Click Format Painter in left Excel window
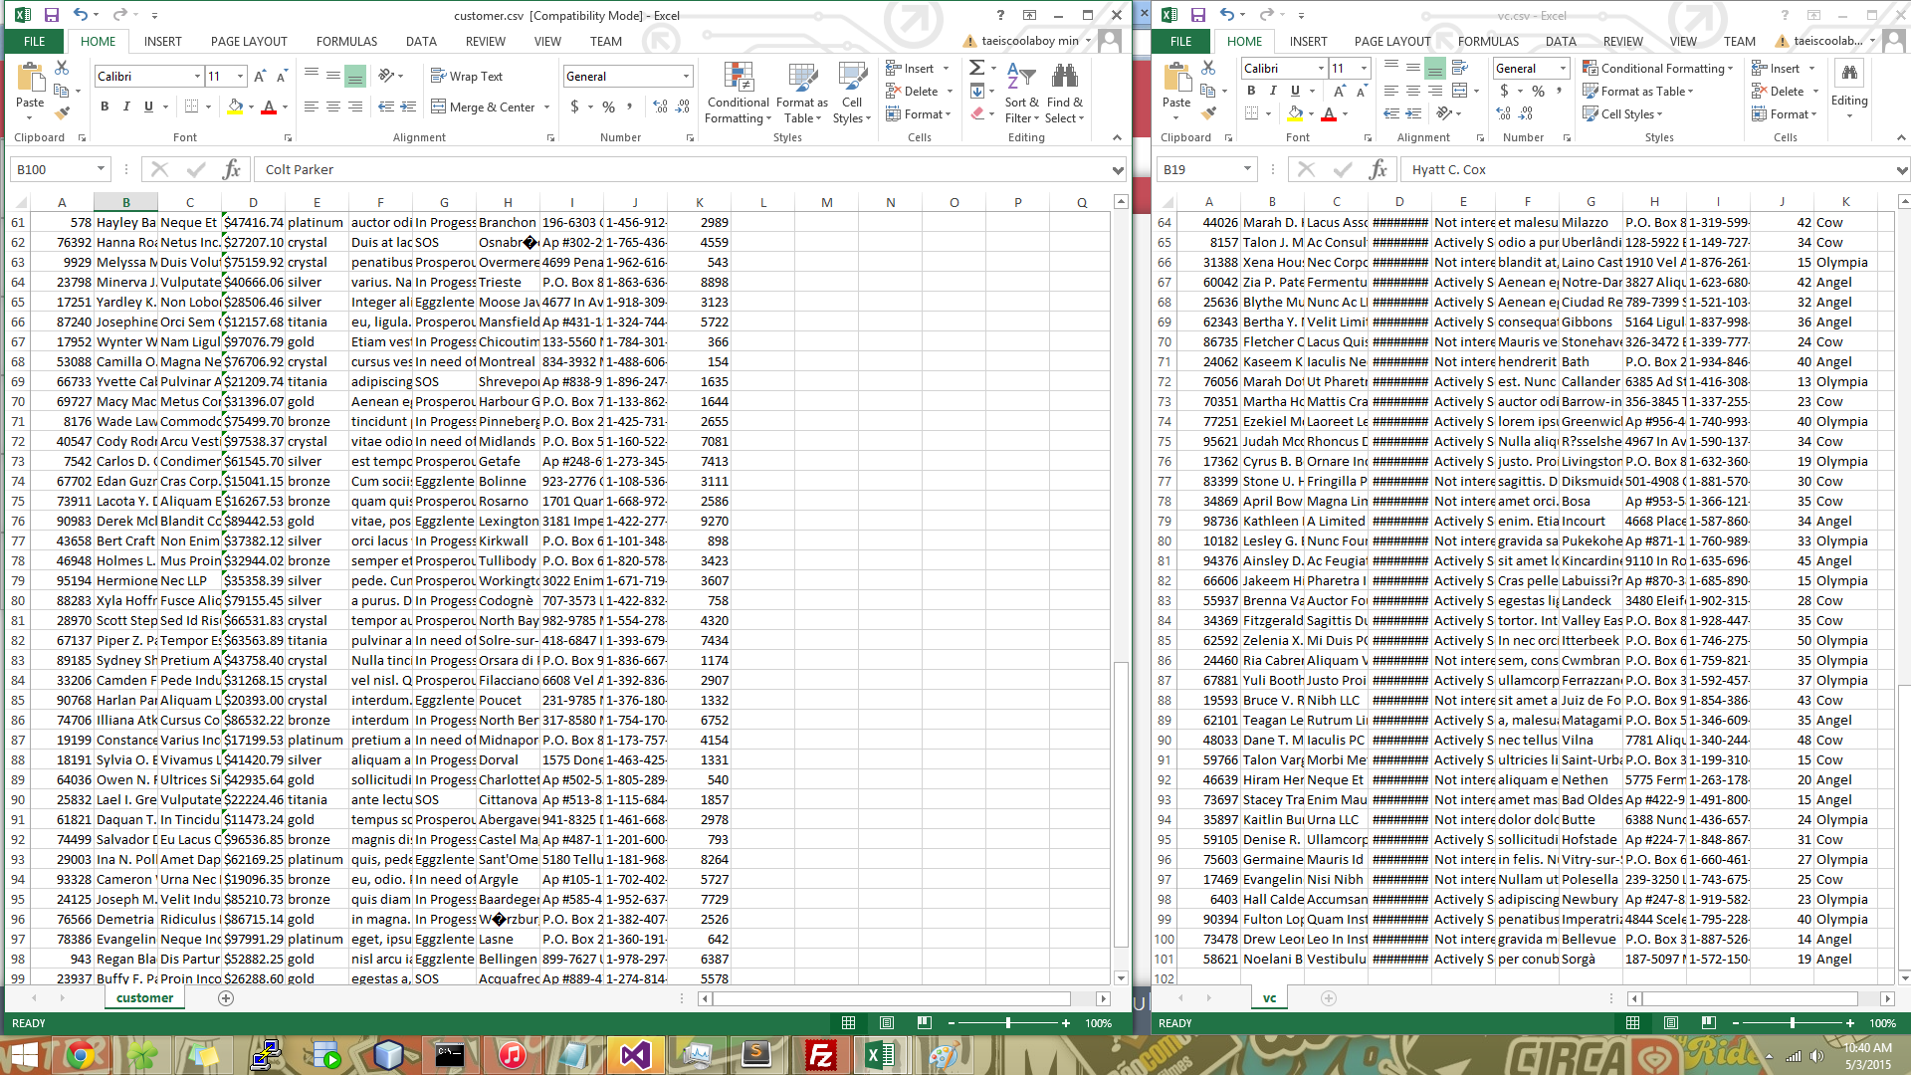 tap(62, 113)
